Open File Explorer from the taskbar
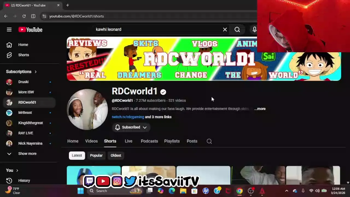The height and width of the screenshot is (197, 350). 183,191
